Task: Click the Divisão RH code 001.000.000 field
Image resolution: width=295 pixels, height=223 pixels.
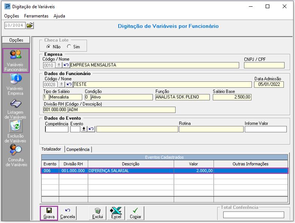Action: [x=55, y=110]
